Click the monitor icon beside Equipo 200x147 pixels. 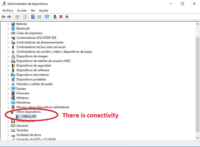(x=13, y=89)
